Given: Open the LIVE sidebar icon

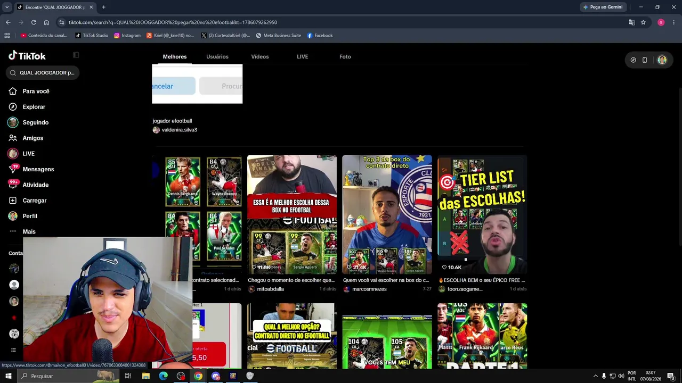Looking at the screenshot, I should [13, 154].
